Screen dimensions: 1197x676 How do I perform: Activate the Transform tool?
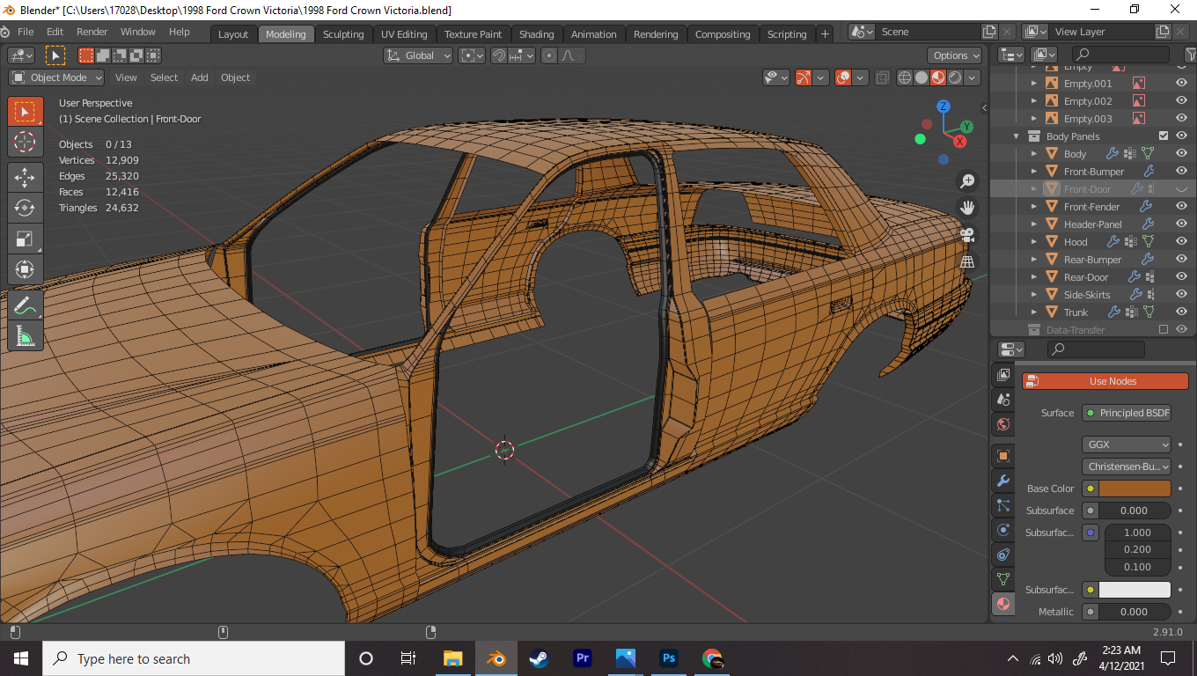coord(25,269)
